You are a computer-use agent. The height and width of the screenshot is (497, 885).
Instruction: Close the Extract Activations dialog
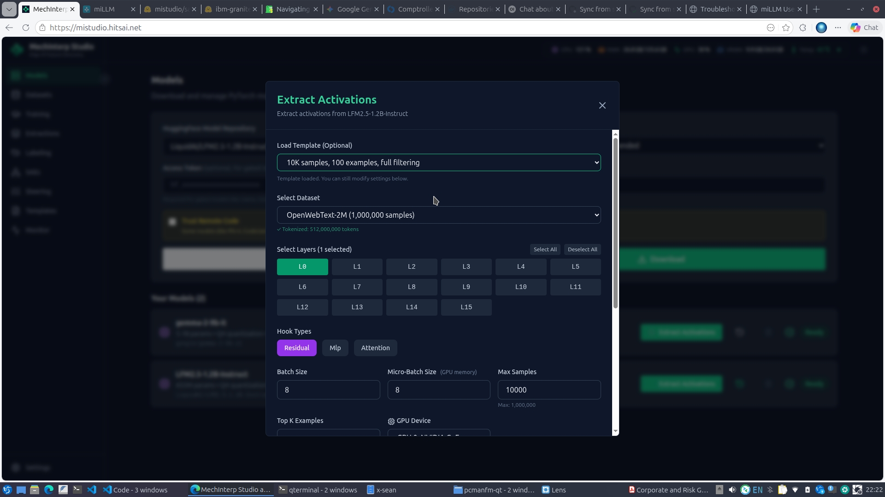click(x=602, y=106)
